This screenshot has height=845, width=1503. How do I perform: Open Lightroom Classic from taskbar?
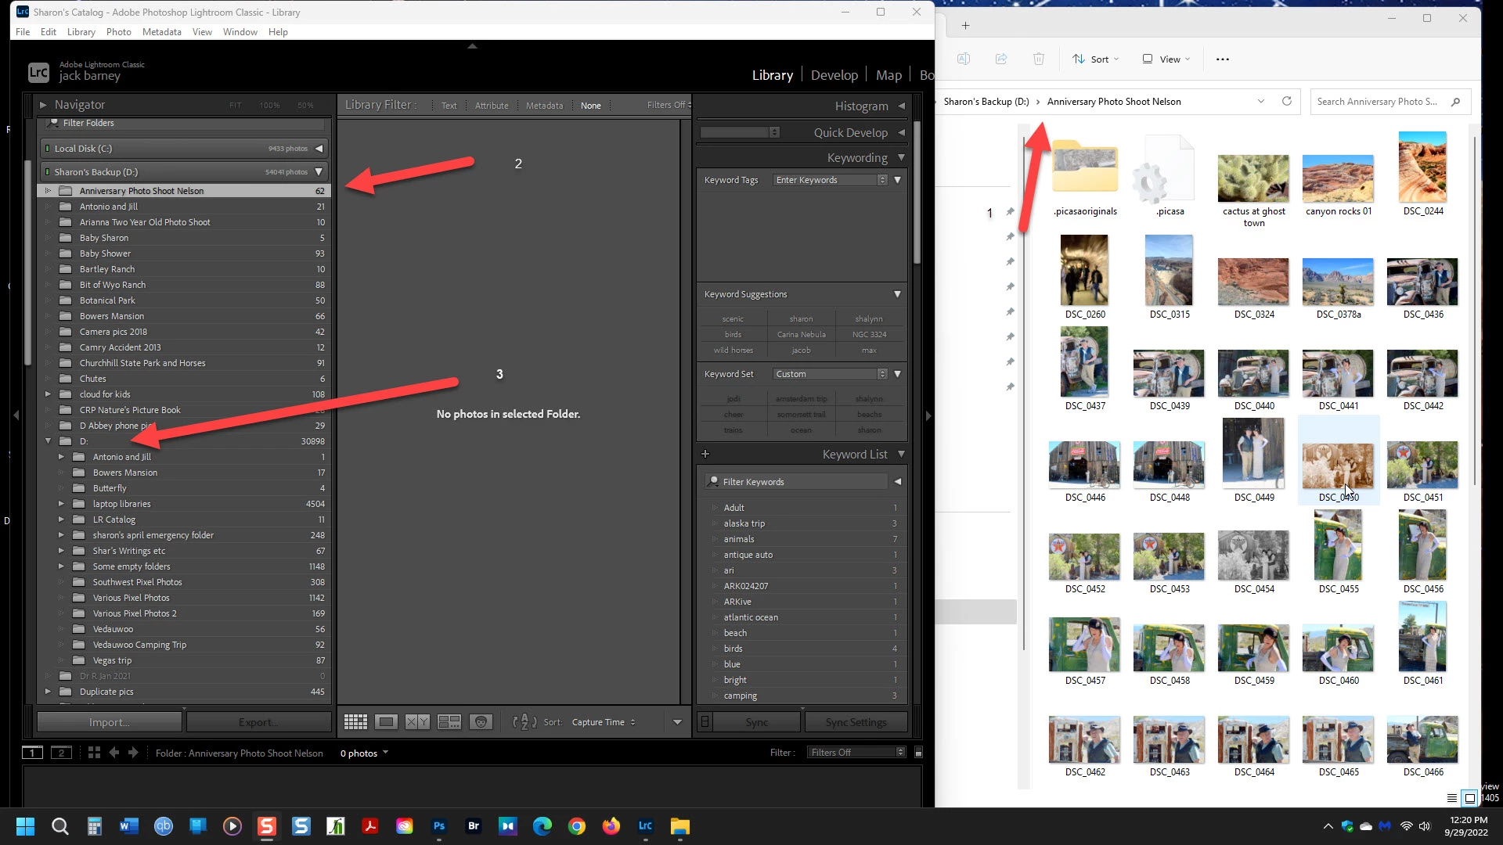click(645, 826)
